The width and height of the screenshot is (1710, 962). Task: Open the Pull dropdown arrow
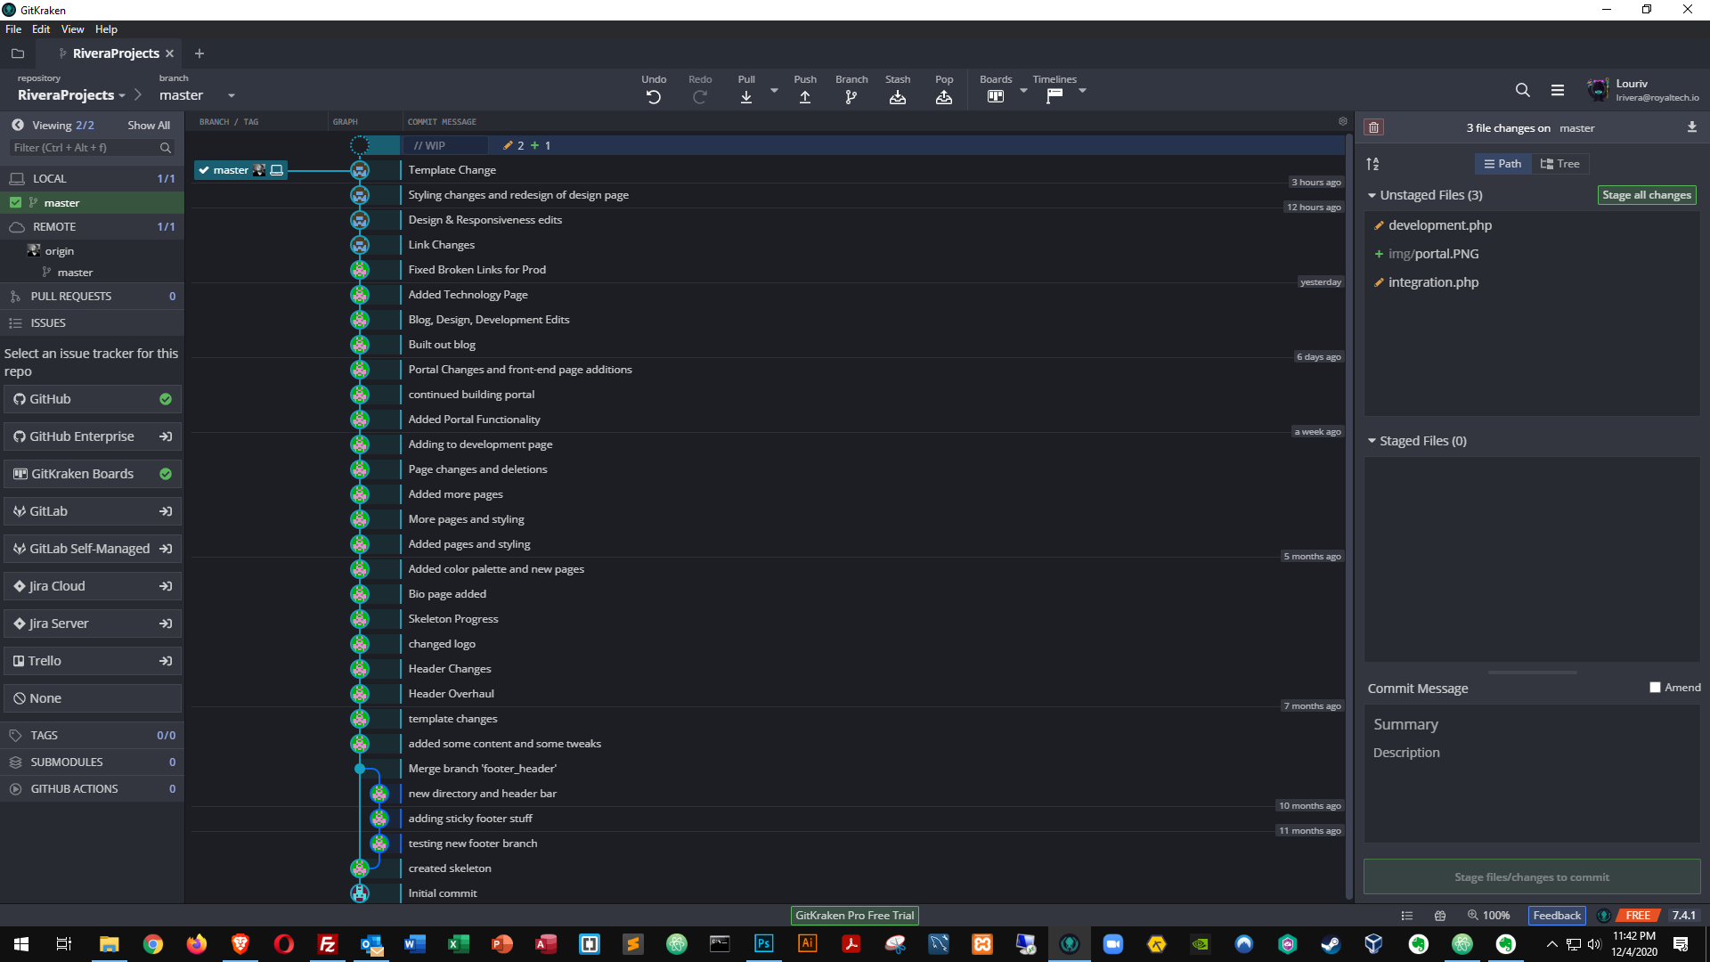tap(773, 90)
